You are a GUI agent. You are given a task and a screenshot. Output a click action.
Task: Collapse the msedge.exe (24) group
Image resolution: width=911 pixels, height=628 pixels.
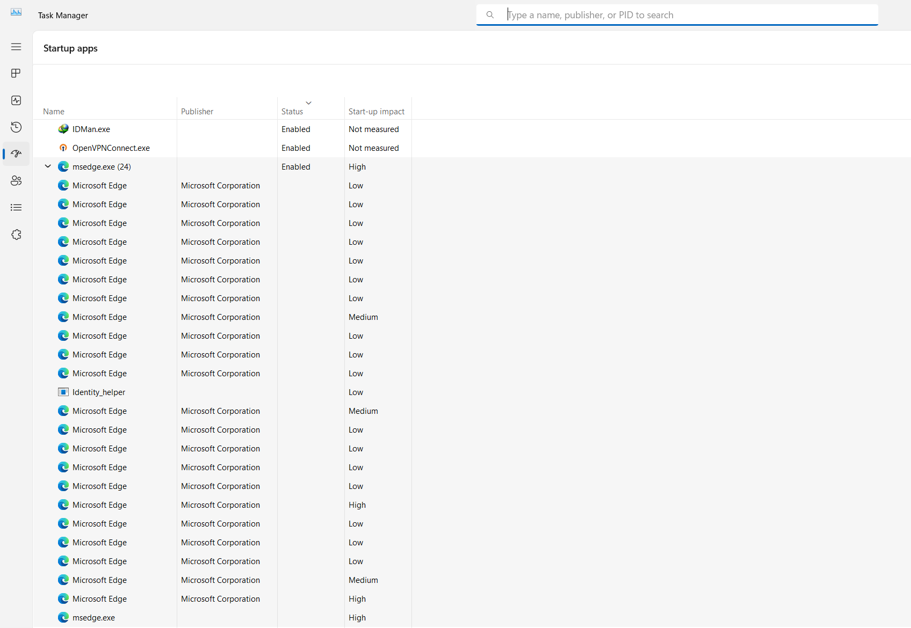pos(48,166)
